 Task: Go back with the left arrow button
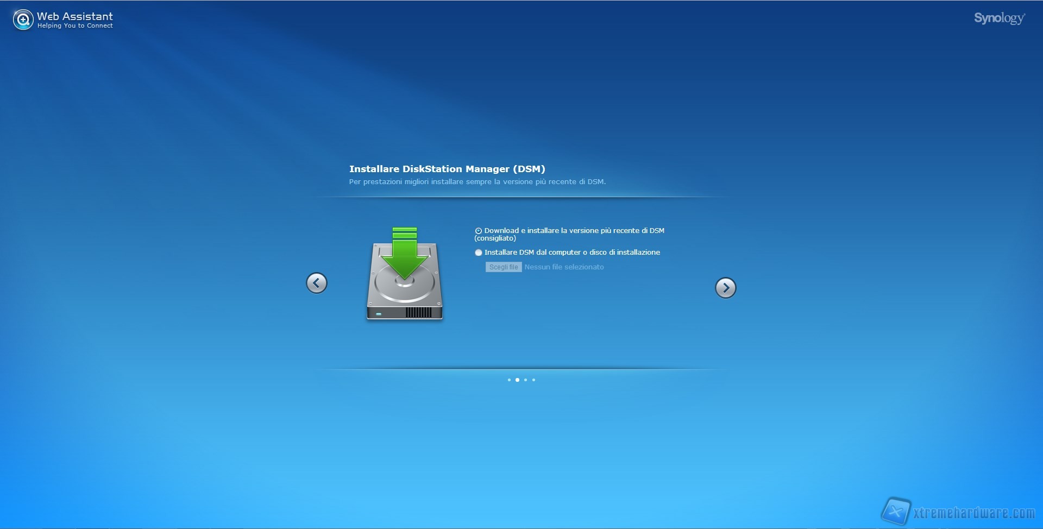coord(317,283)
